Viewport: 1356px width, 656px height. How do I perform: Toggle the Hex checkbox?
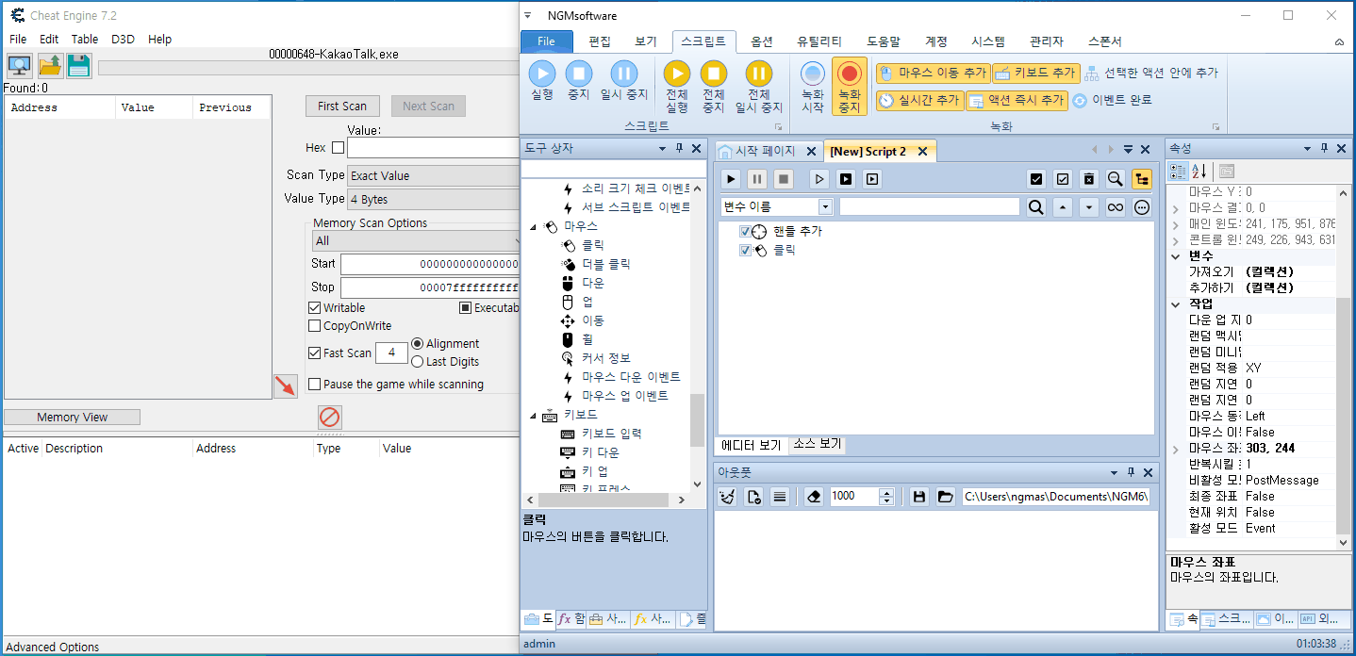click(339, 148)
